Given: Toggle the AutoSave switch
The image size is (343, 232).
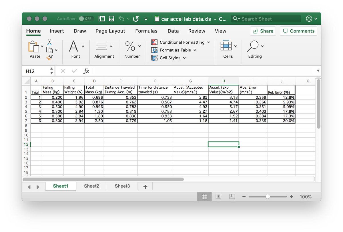Looking at the screenshot, I should coord(85,19).
